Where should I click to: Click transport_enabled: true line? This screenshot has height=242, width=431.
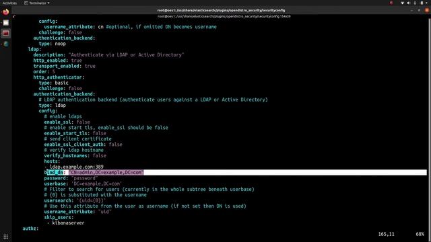65,66
